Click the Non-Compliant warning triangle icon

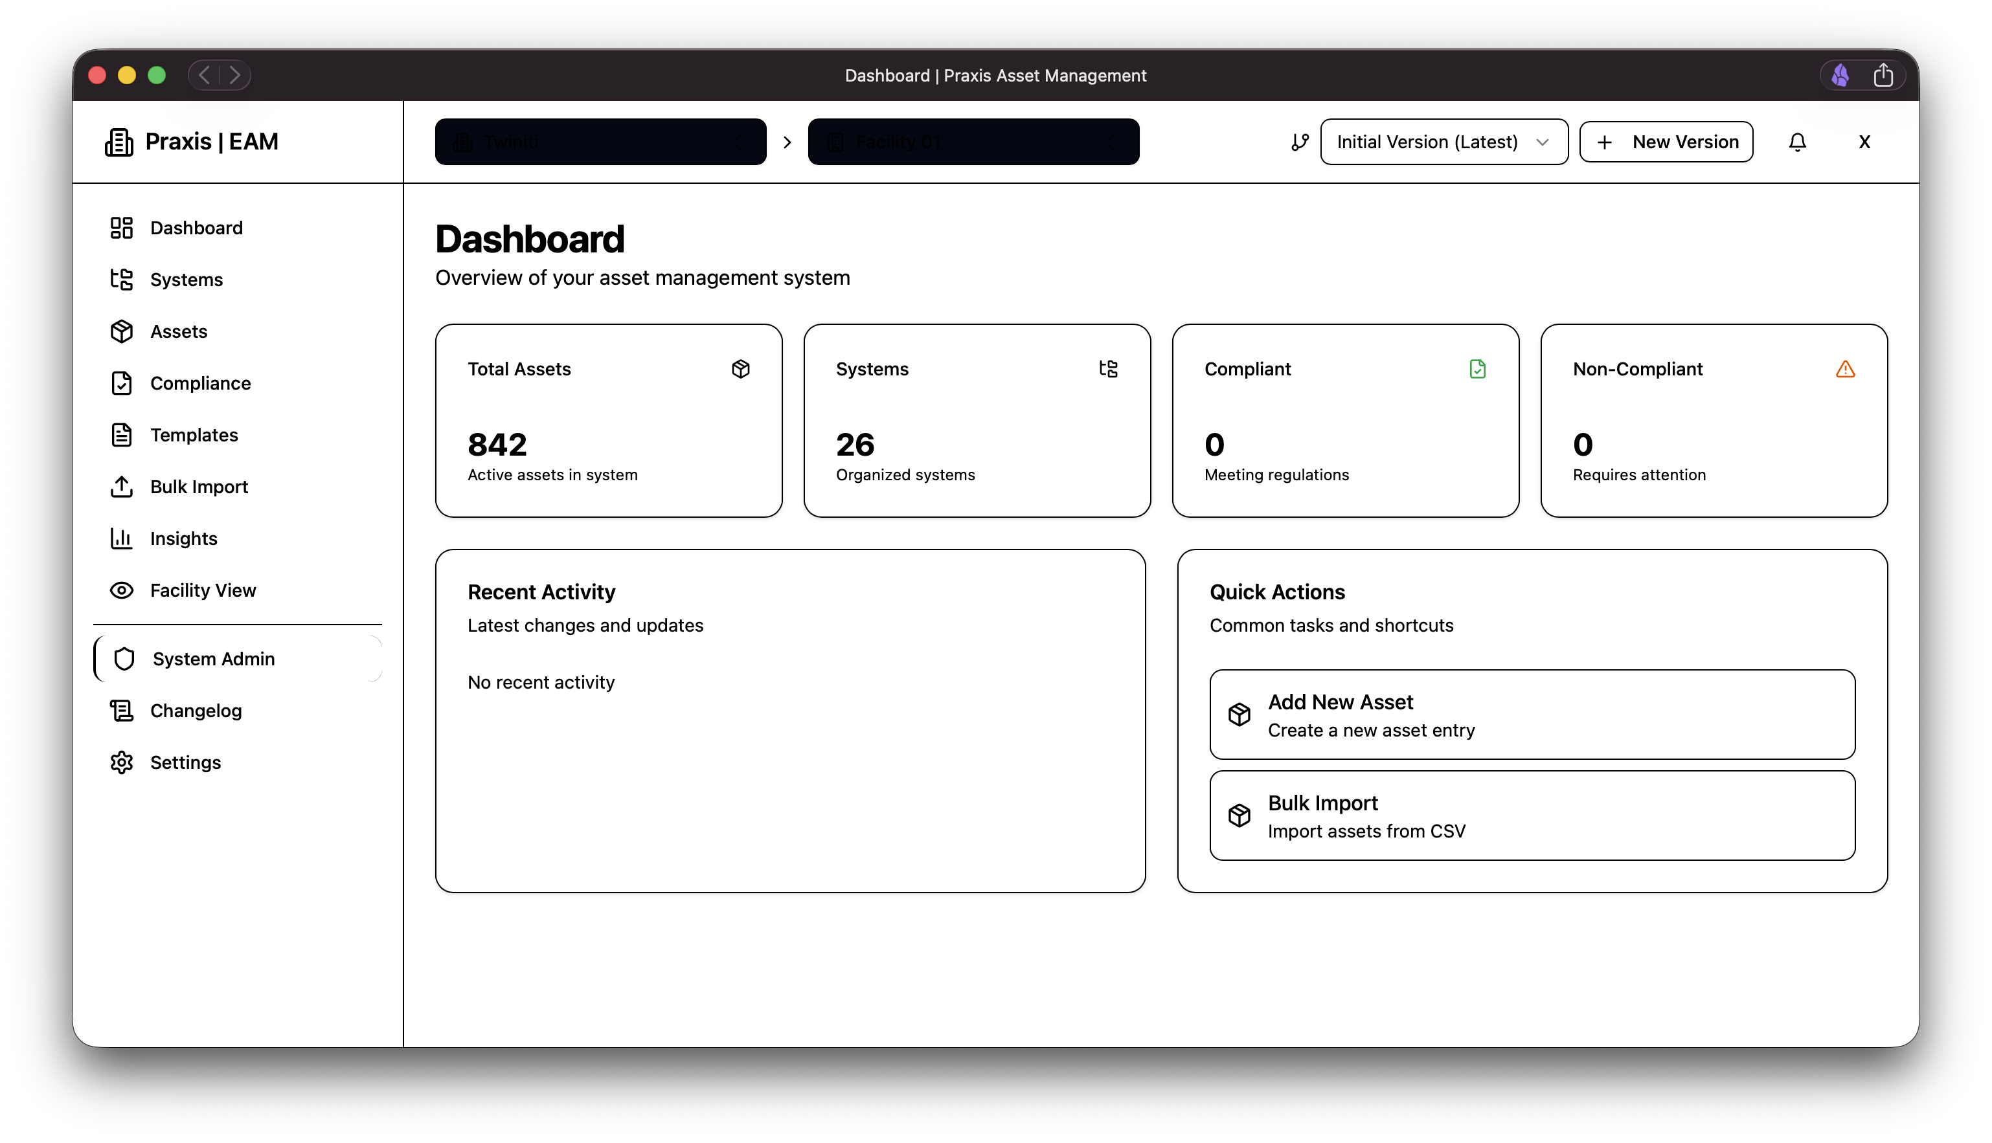1845,369
